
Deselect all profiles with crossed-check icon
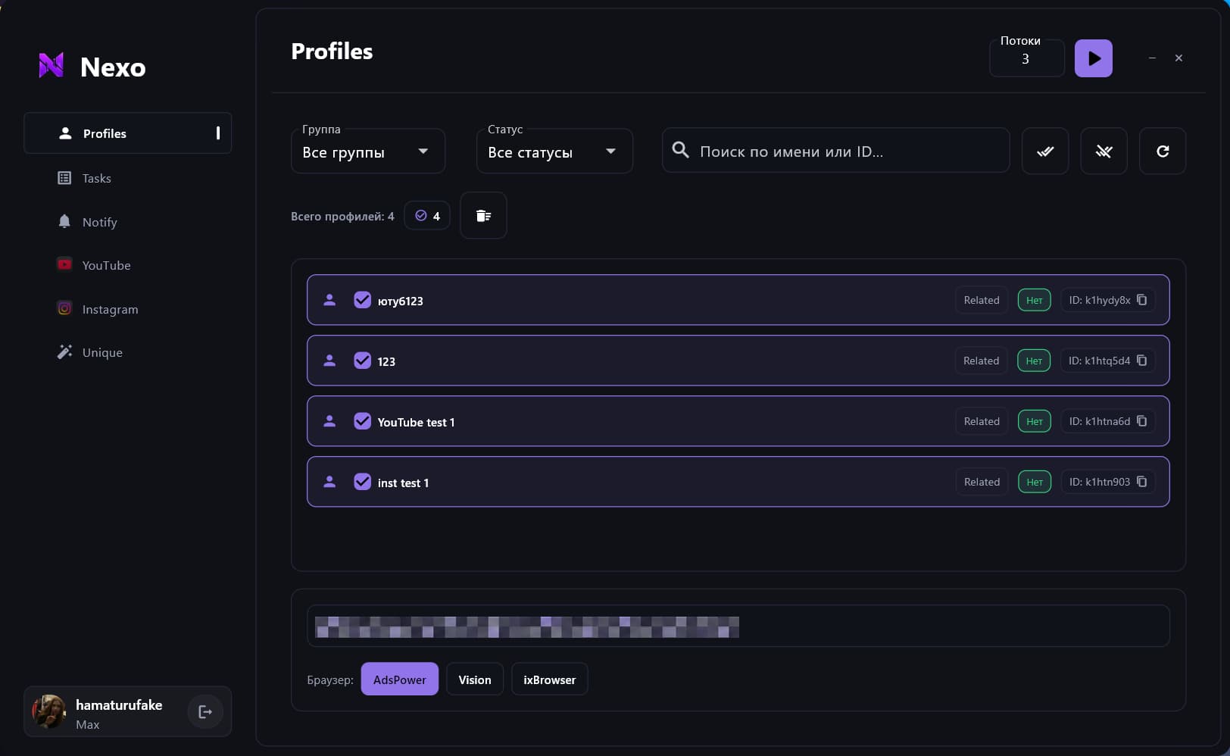(1104, 152)
